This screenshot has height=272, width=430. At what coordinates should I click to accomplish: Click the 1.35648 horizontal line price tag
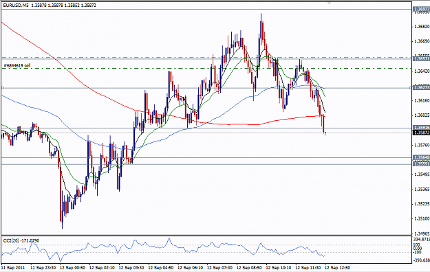pos(421,157)
